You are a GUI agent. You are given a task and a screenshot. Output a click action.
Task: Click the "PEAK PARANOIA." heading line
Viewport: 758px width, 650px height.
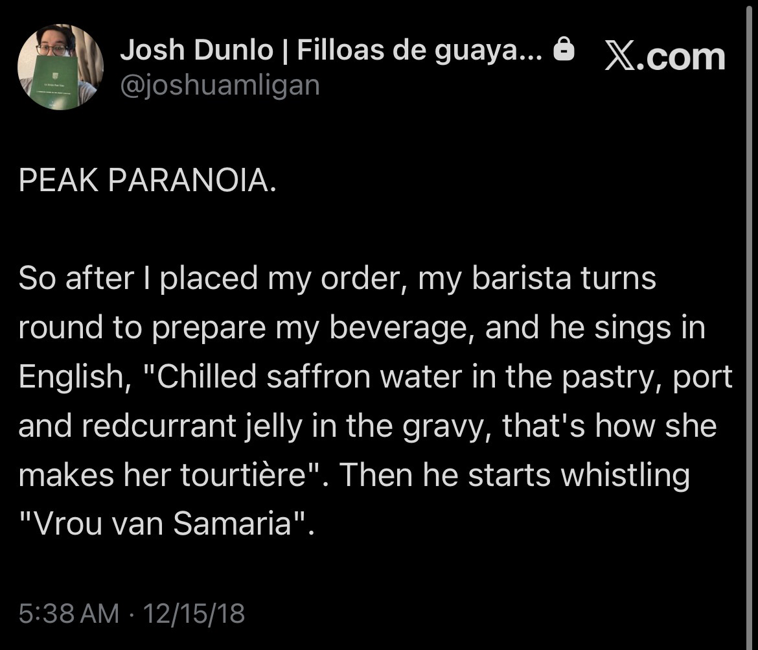coord(148,181)
